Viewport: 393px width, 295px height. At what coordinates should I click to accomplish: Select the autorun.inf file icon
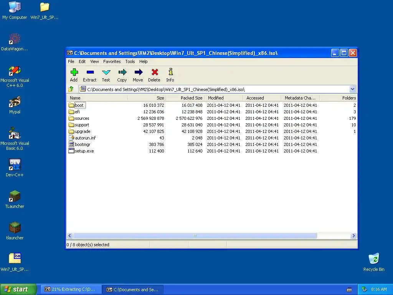(71, 138)
